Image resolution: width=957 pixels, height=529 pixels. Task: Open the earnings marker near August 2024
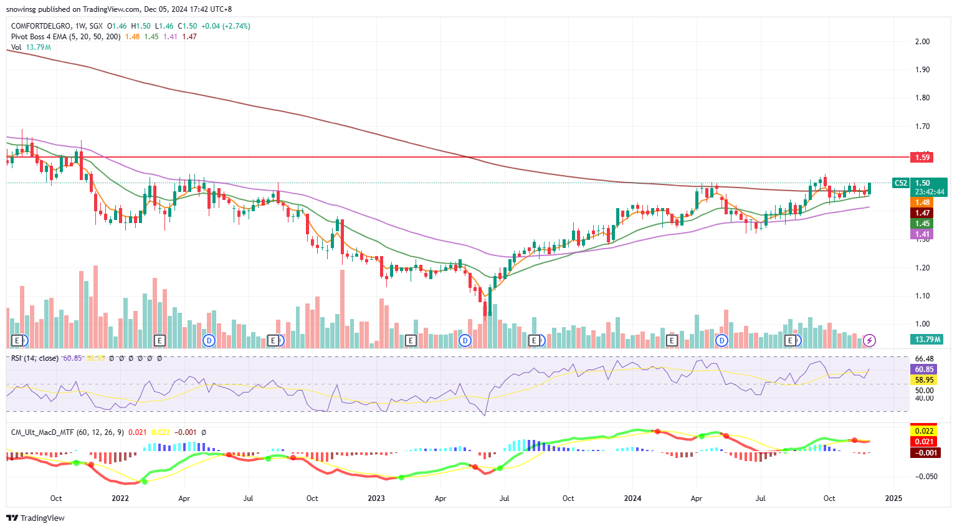[791, 340]
